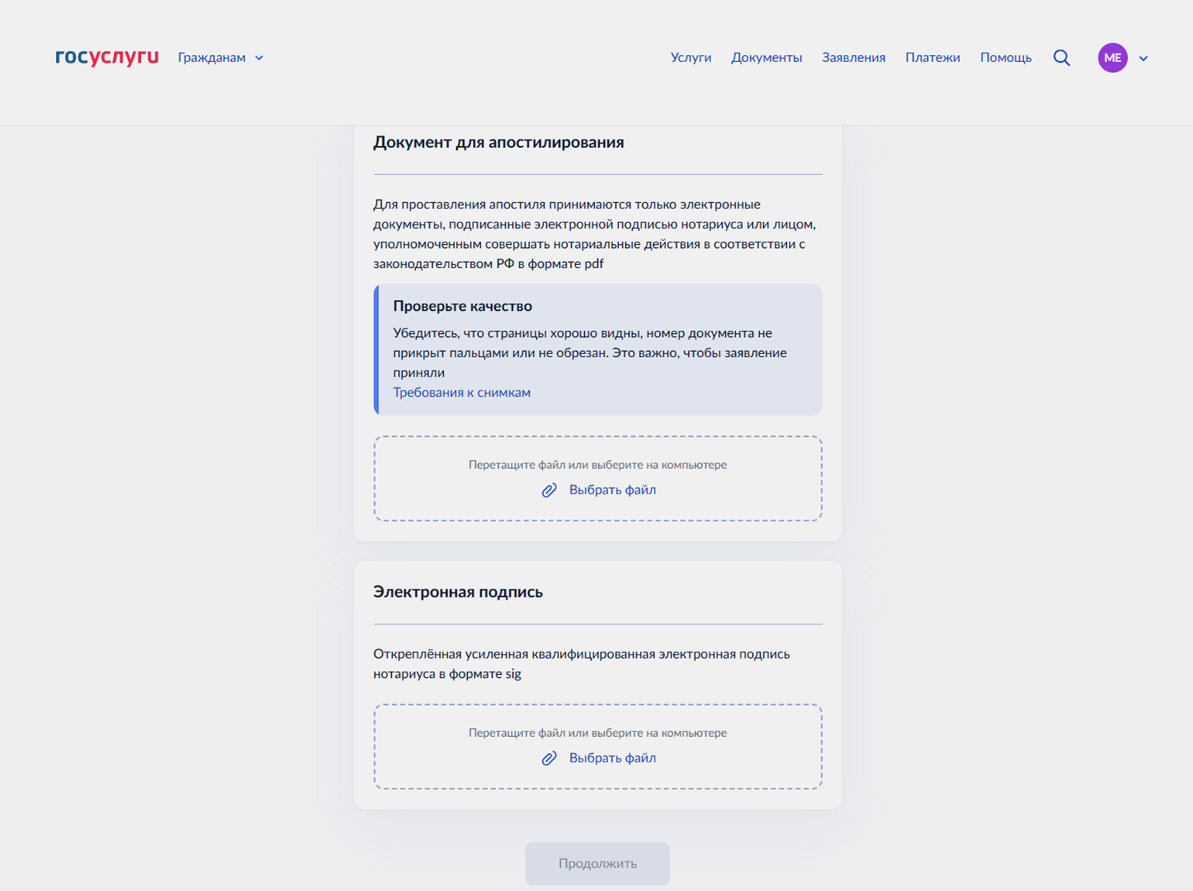Go to the Документы section
This screenshot has height=891, width=1193.
pos(766,57)
